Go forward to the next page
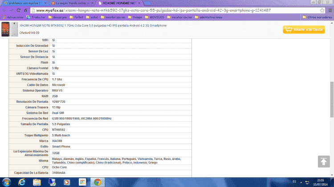Viewport: 334px width, 187px height. 11,10
